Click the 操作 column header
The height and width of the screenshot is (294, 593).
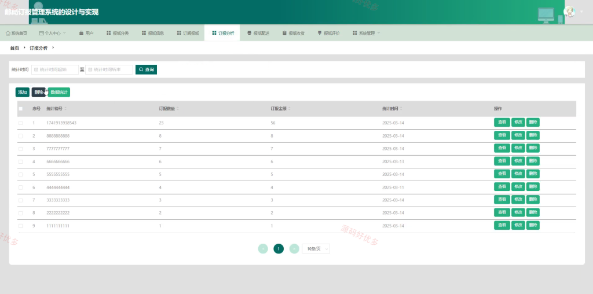(x=497, y=109)
